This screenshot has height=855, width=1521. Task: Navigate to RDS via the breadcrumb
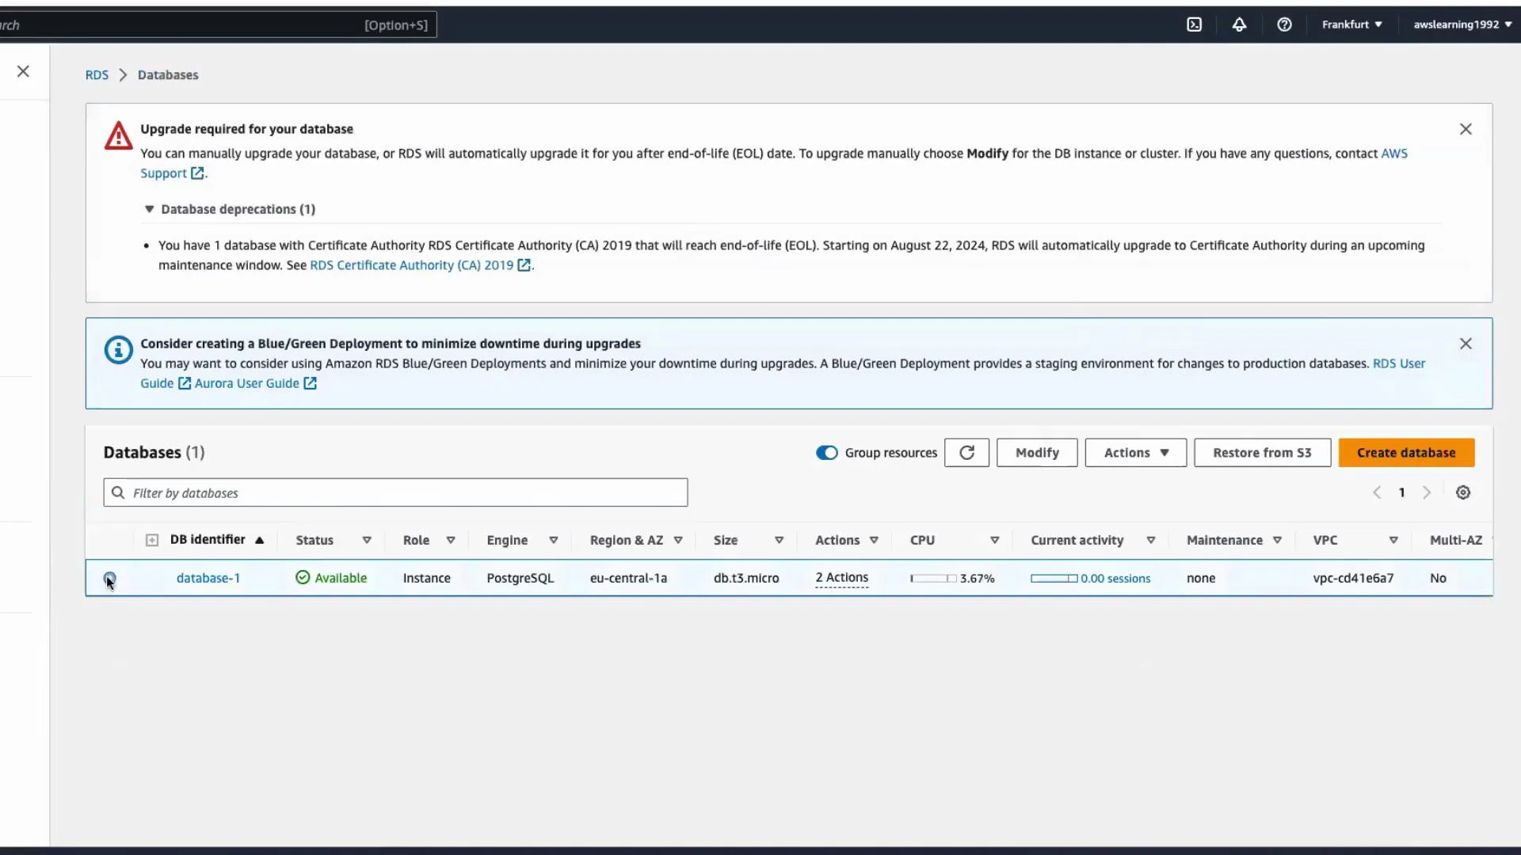point(96,74)
